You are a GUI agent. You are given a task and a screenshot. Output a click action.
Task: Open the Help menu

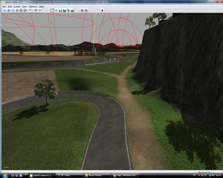pyautogui.click(x=41, y=7)
